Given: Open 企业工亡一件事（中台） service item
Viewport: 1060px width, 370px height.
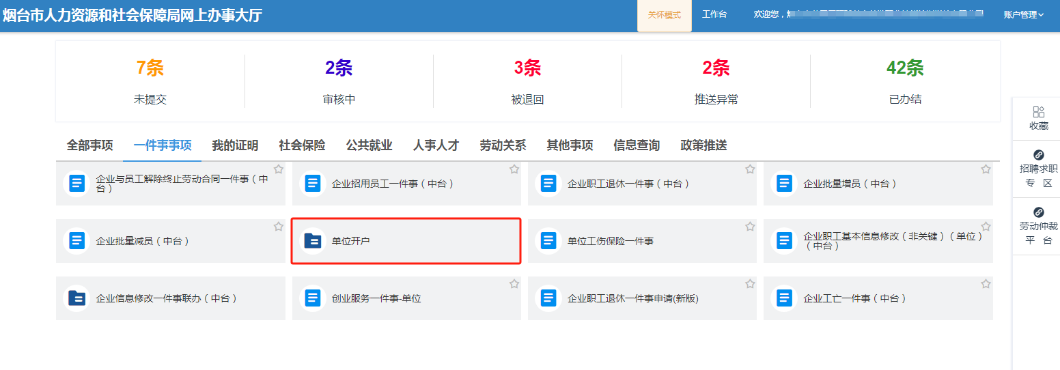Looking at the screenshot, I should [x=855, y=298].
